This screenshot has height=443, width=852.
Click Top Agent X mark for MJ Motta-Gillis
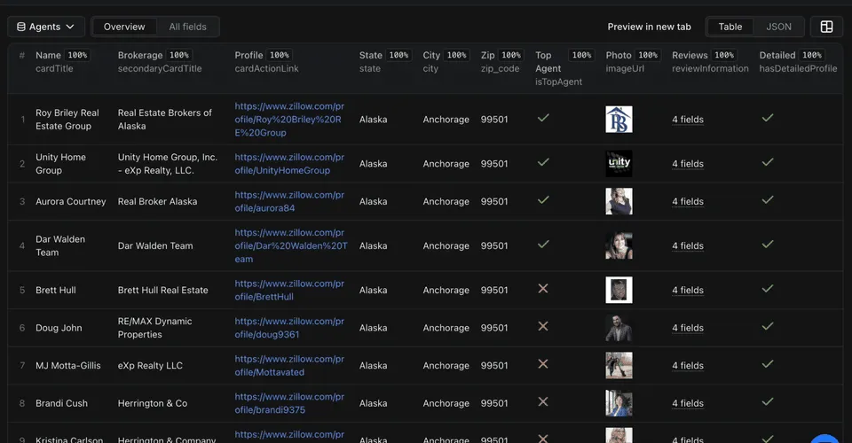(x=543, y=364)
